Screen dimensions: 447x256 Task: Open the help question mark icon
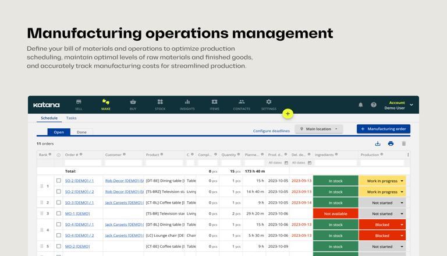tap(374, 105)
